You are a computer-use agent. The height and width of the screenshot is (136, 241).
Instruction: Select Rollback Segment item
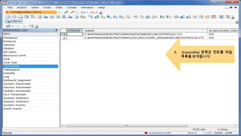[x=31, y=80]
